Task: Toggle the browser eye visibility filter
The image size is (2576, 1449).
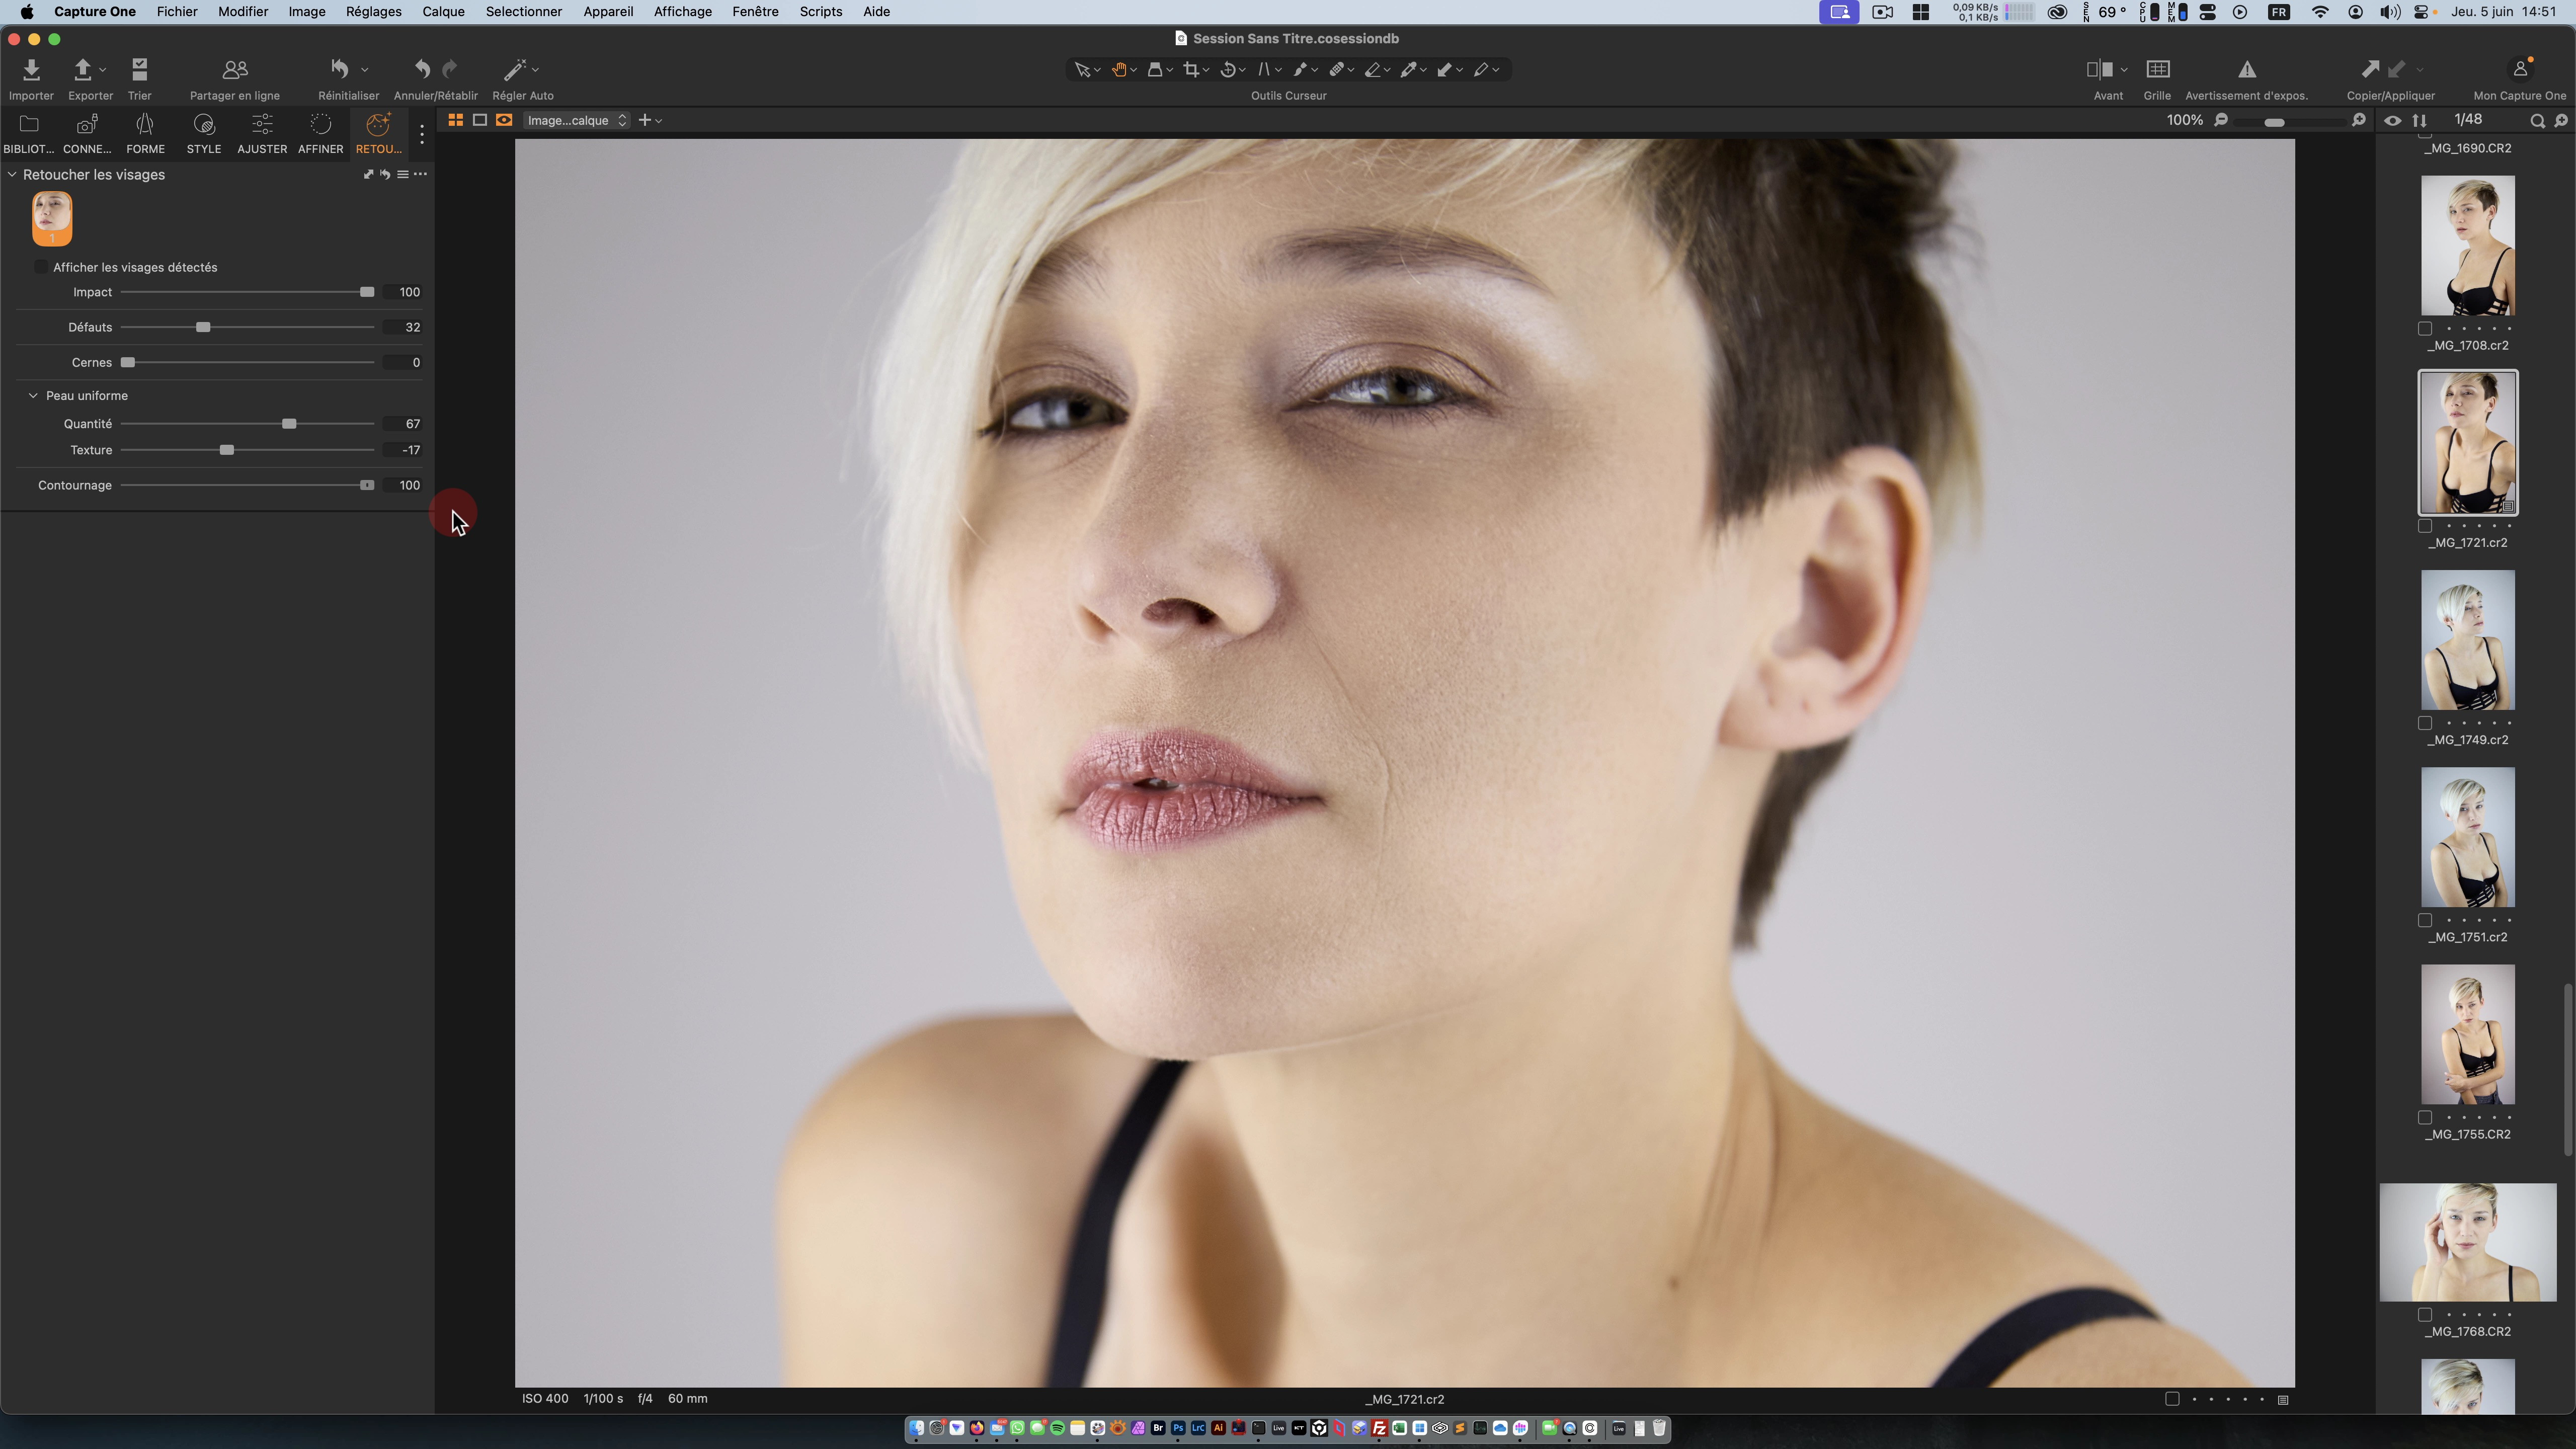Action: click(x=2392, y=120)
